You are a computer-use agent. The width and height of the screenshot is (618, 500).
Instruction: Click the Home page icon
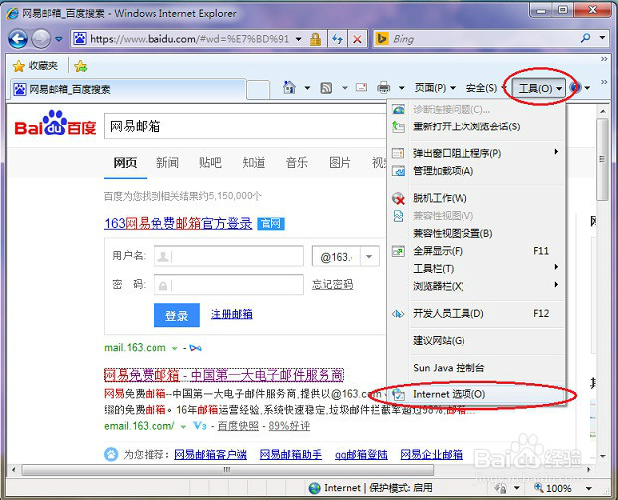[x=290, y=88]
